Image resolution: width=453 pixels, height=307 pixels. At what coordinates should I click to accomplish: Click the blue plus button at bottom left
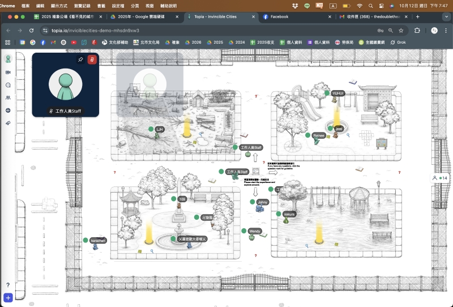[x=8, y=297]
